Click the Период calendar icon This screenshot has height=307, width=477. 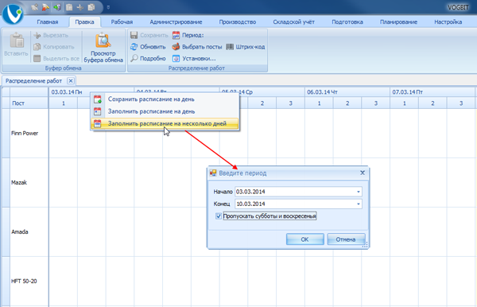point(176,35)
